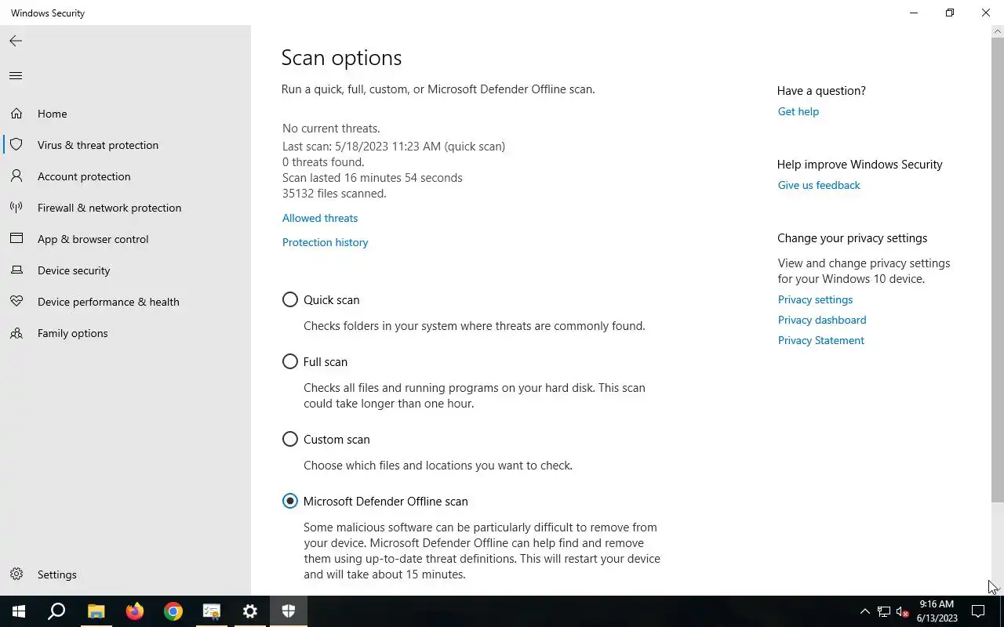The width and height of the screenshot is (1004, 627).
Task: Click the 'Scan options' heading text
Action: tap(341, 57)
